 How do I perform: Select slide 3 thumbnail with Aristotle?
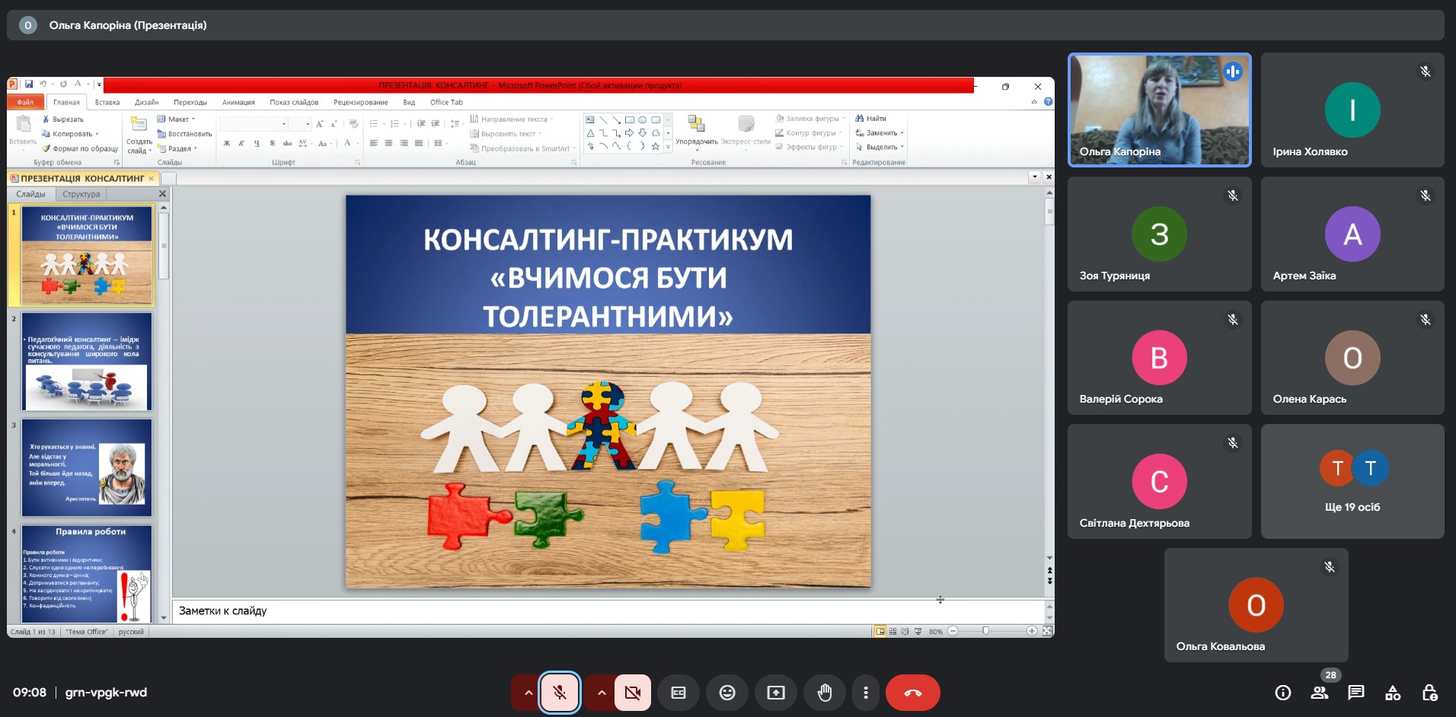pos(87,467)
